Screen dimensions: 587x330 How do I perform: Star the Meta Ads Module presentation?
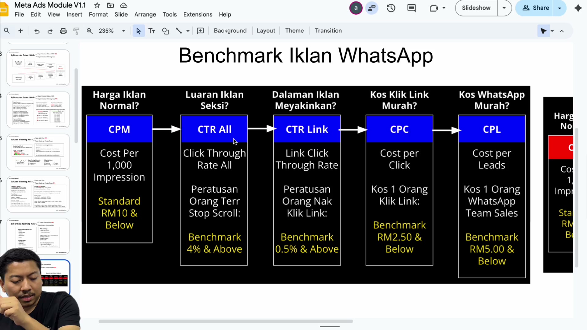[97, 5]
